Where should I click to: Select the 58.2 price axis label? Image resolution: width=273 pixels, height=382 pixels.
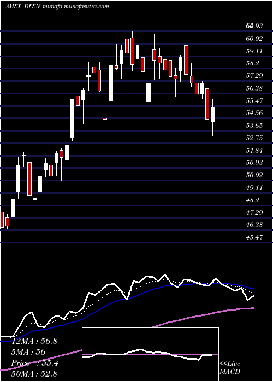coord(252,63)
